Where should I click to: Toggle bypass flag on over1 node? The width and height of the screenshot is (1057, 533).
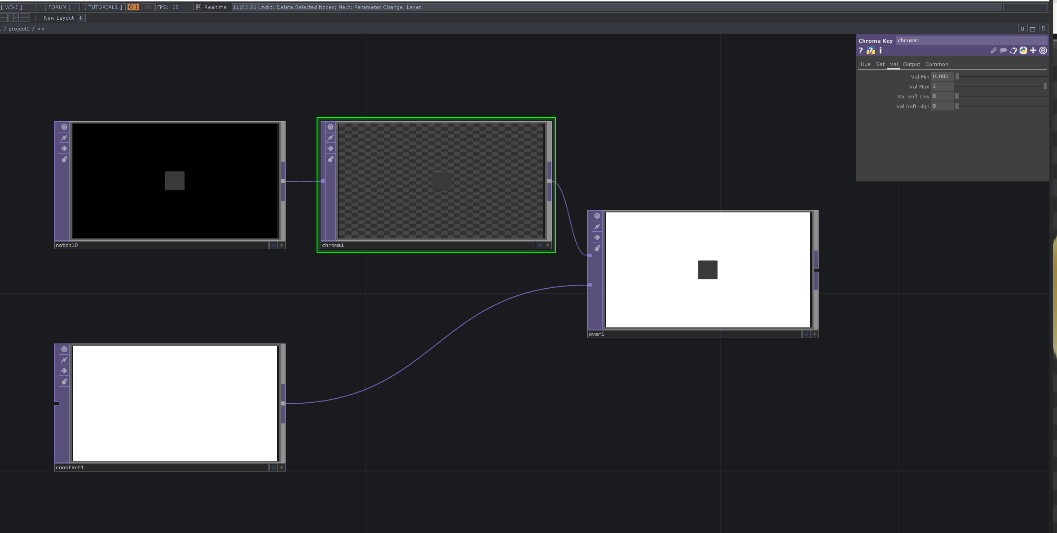pyautogui.click(x=597, y=238)
